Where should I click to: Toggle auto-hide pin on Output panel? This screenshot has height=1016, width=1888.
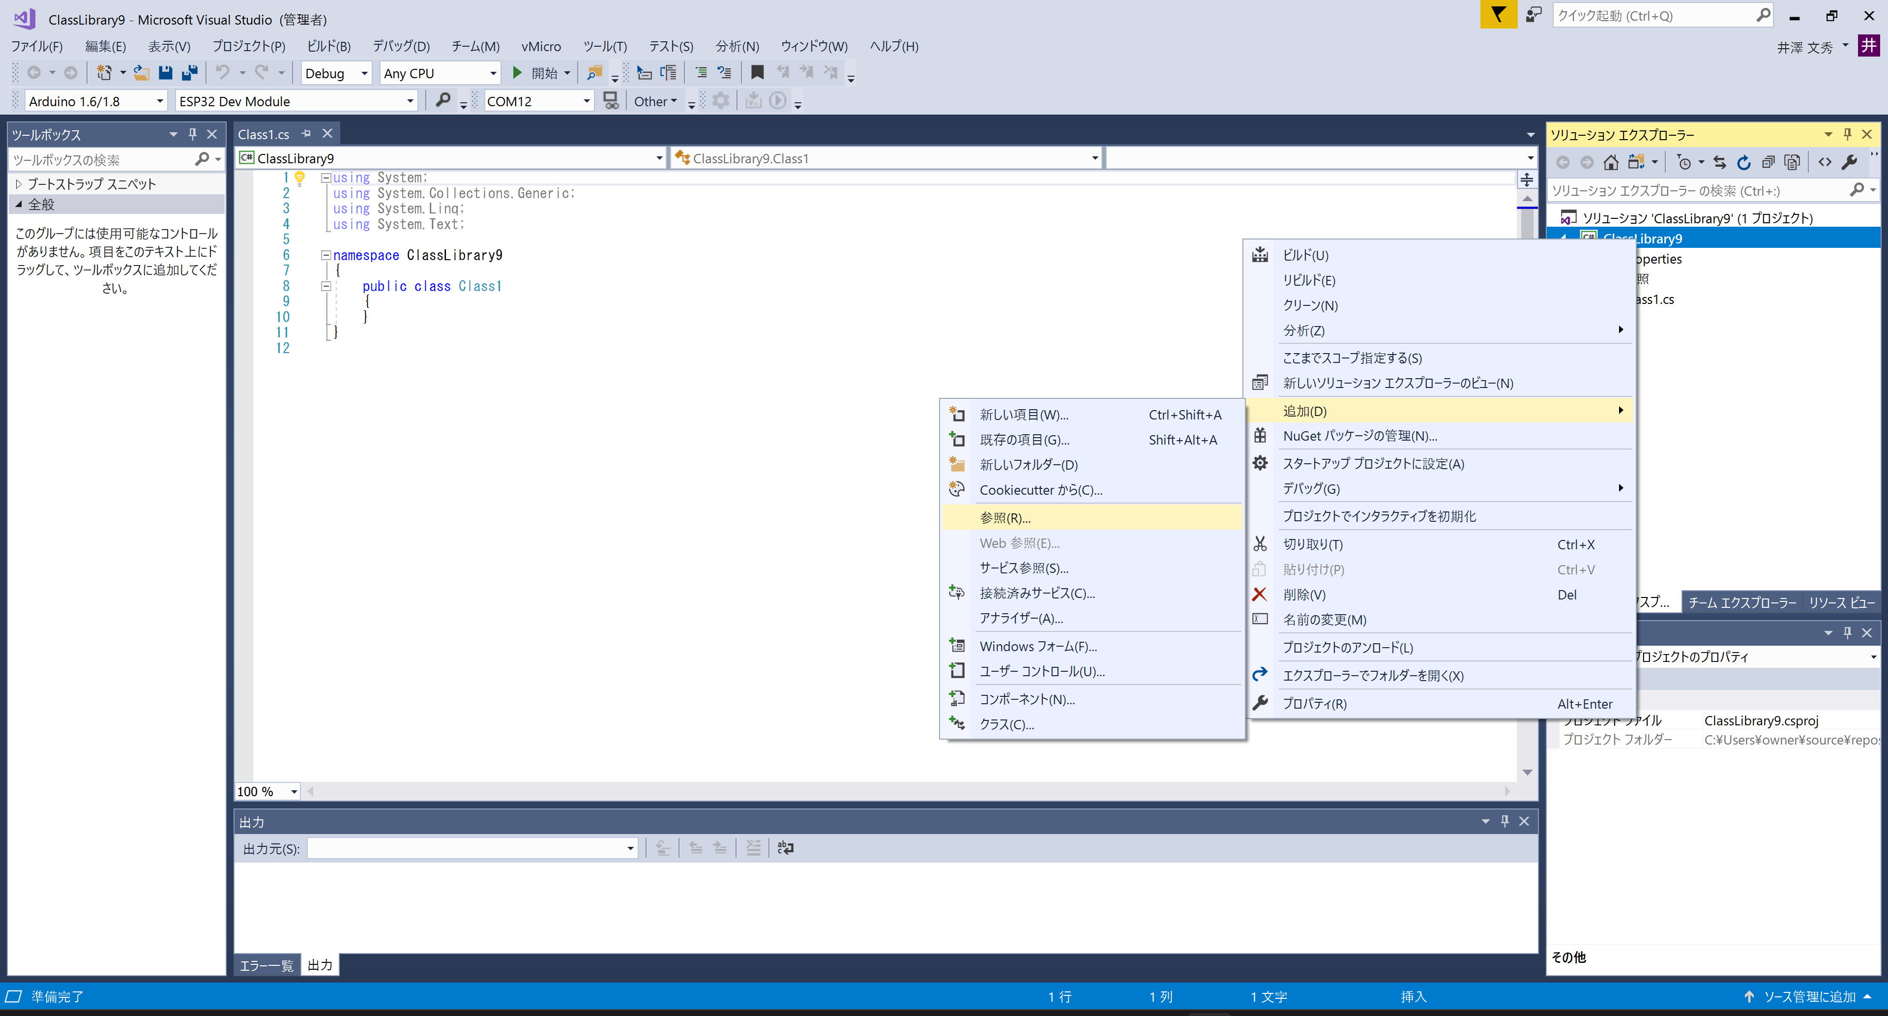pyautogui.click(x=1504, y=821)
